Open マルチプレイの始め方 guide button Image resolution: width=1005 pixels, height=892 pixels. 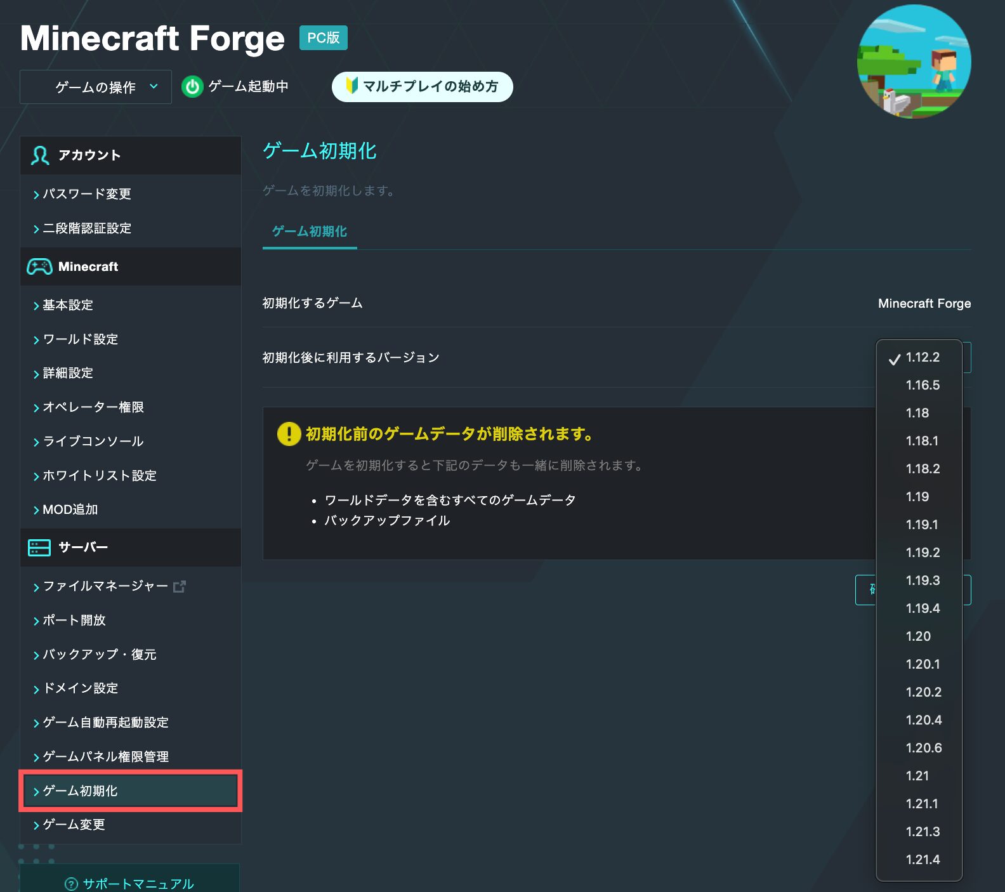[x=422, y=86]
